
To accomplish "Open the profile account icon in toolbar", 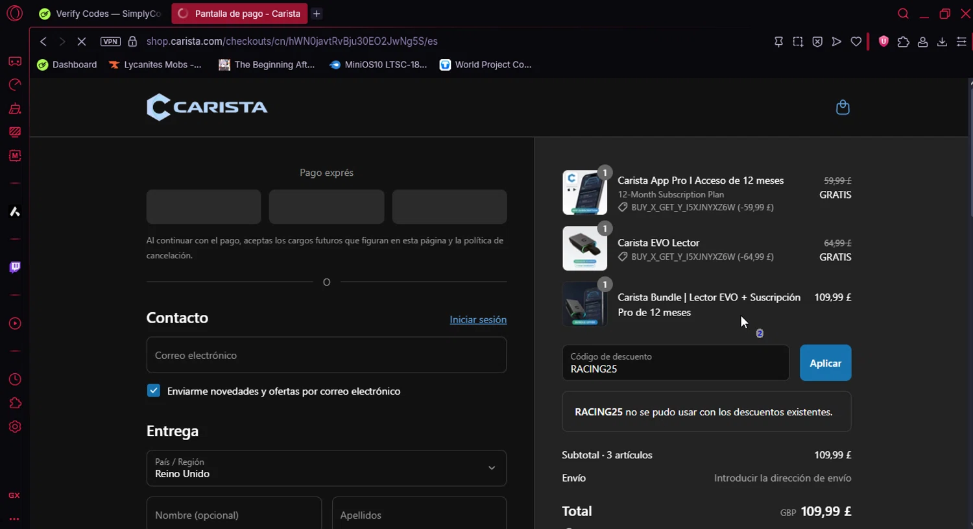I will (922, 42).
